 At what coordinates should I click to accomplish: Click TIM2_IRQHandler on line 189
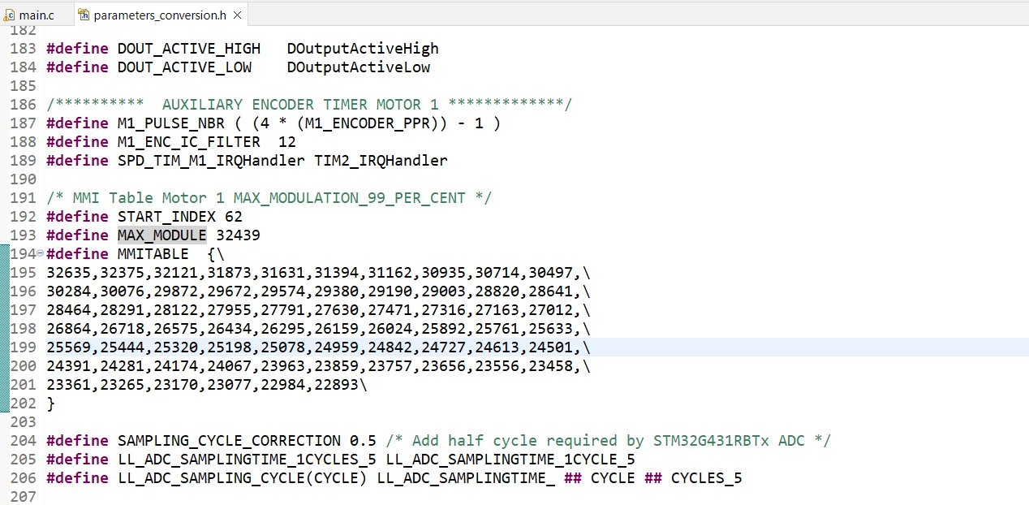click(x=381, y=160)
